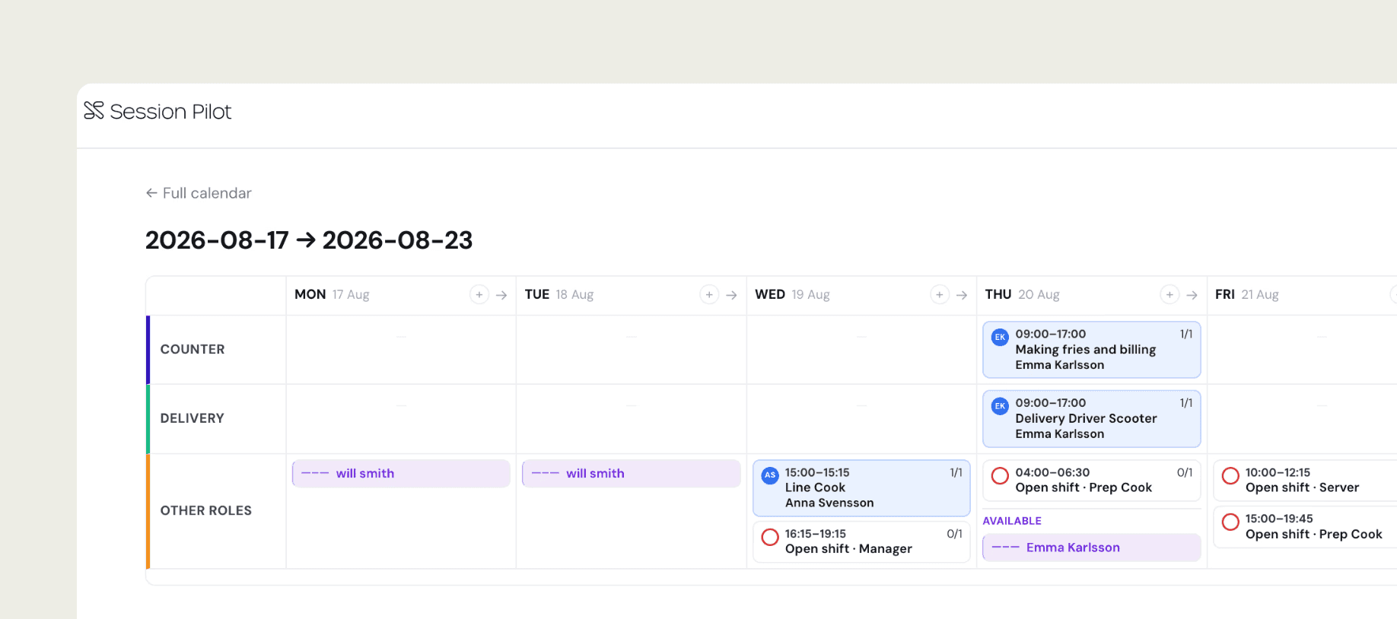Open Line Cook shift for Anna Svensson
This screenshot has height=619, width=1397.
point(861,488)
